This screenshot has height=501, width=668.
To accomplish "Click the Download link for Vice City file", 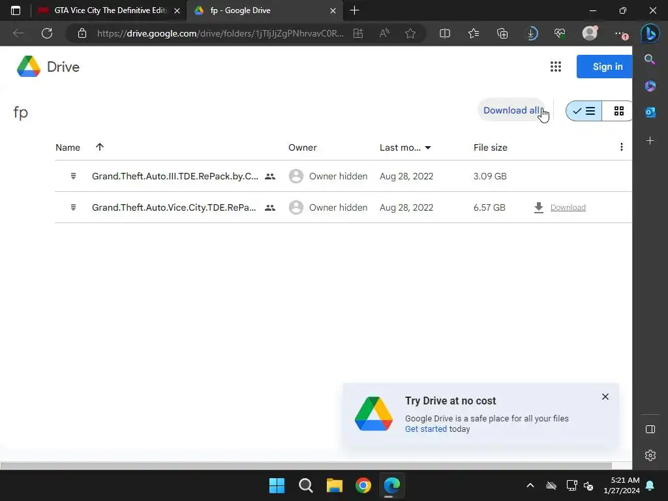I will [x=568, y=207].
